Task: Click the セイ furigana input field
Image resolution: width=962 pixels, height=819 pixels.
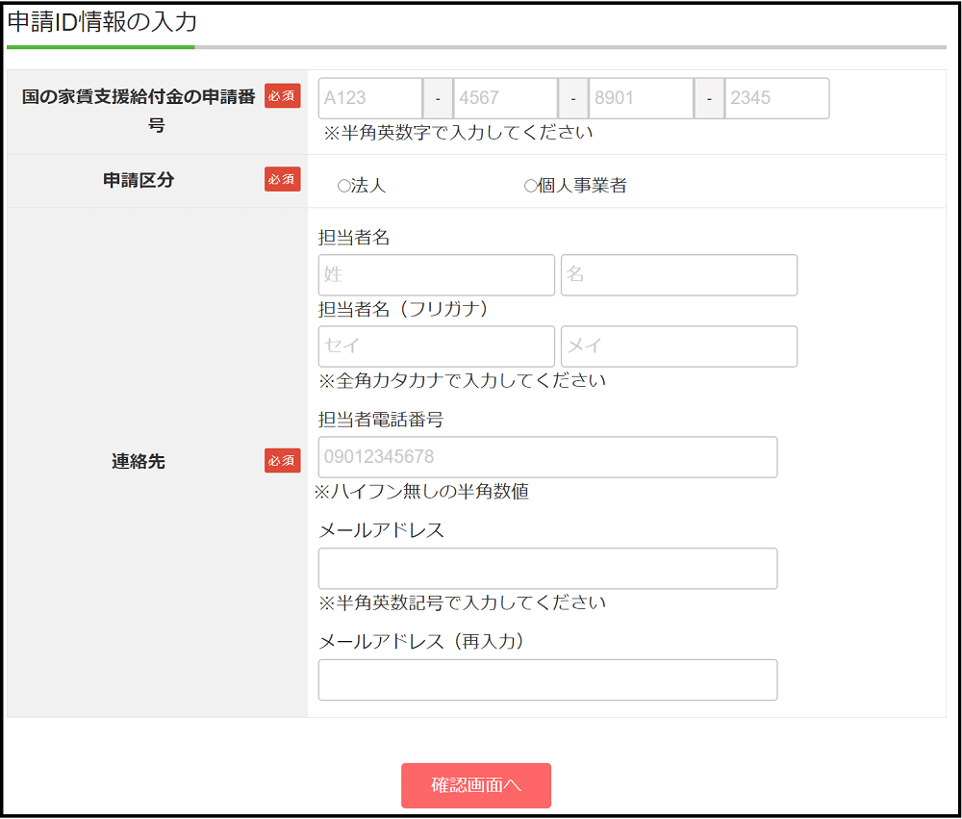Action: click(x=436, y=346)
